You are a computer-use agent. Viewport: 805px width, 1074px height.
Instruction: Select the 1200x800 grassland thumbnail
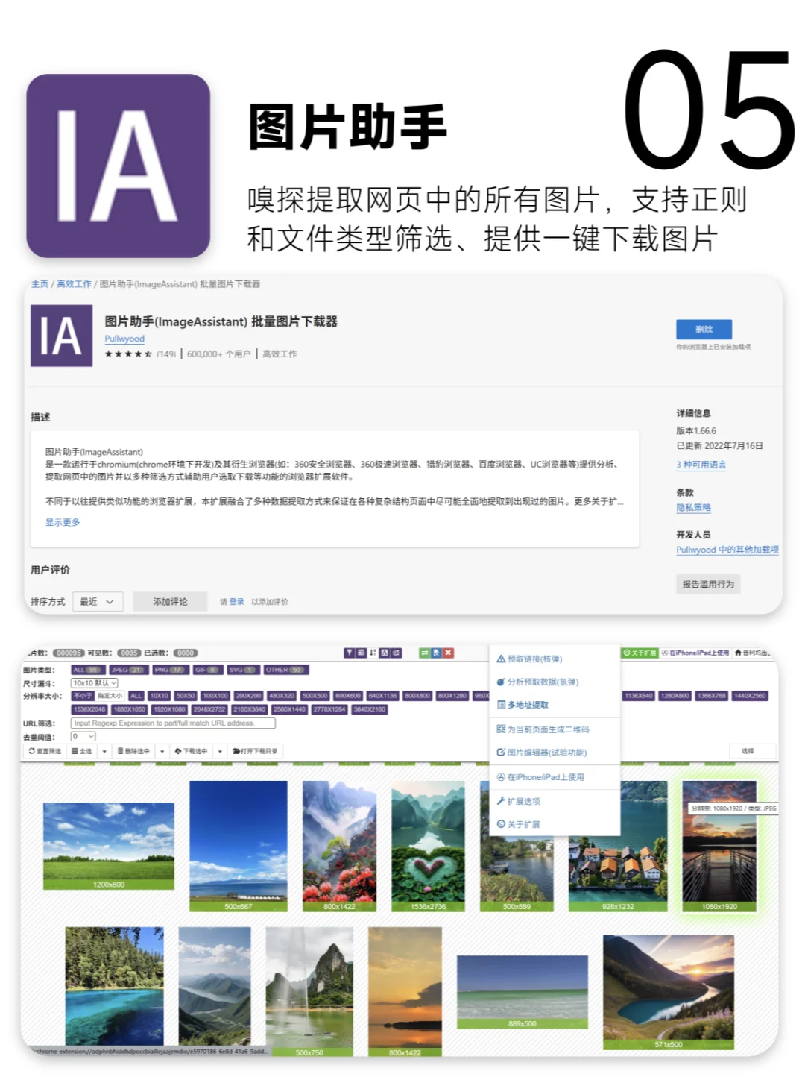(109, 846)
